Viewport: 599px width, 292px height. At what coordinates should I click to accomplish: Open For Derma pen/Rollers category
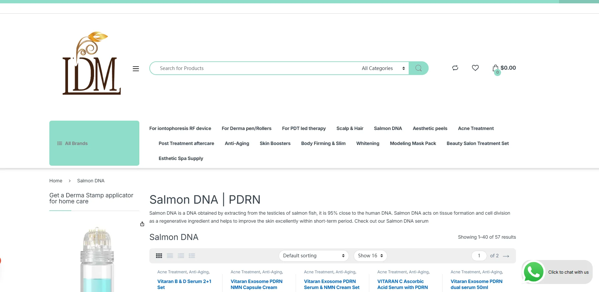(x=246, y=128)
